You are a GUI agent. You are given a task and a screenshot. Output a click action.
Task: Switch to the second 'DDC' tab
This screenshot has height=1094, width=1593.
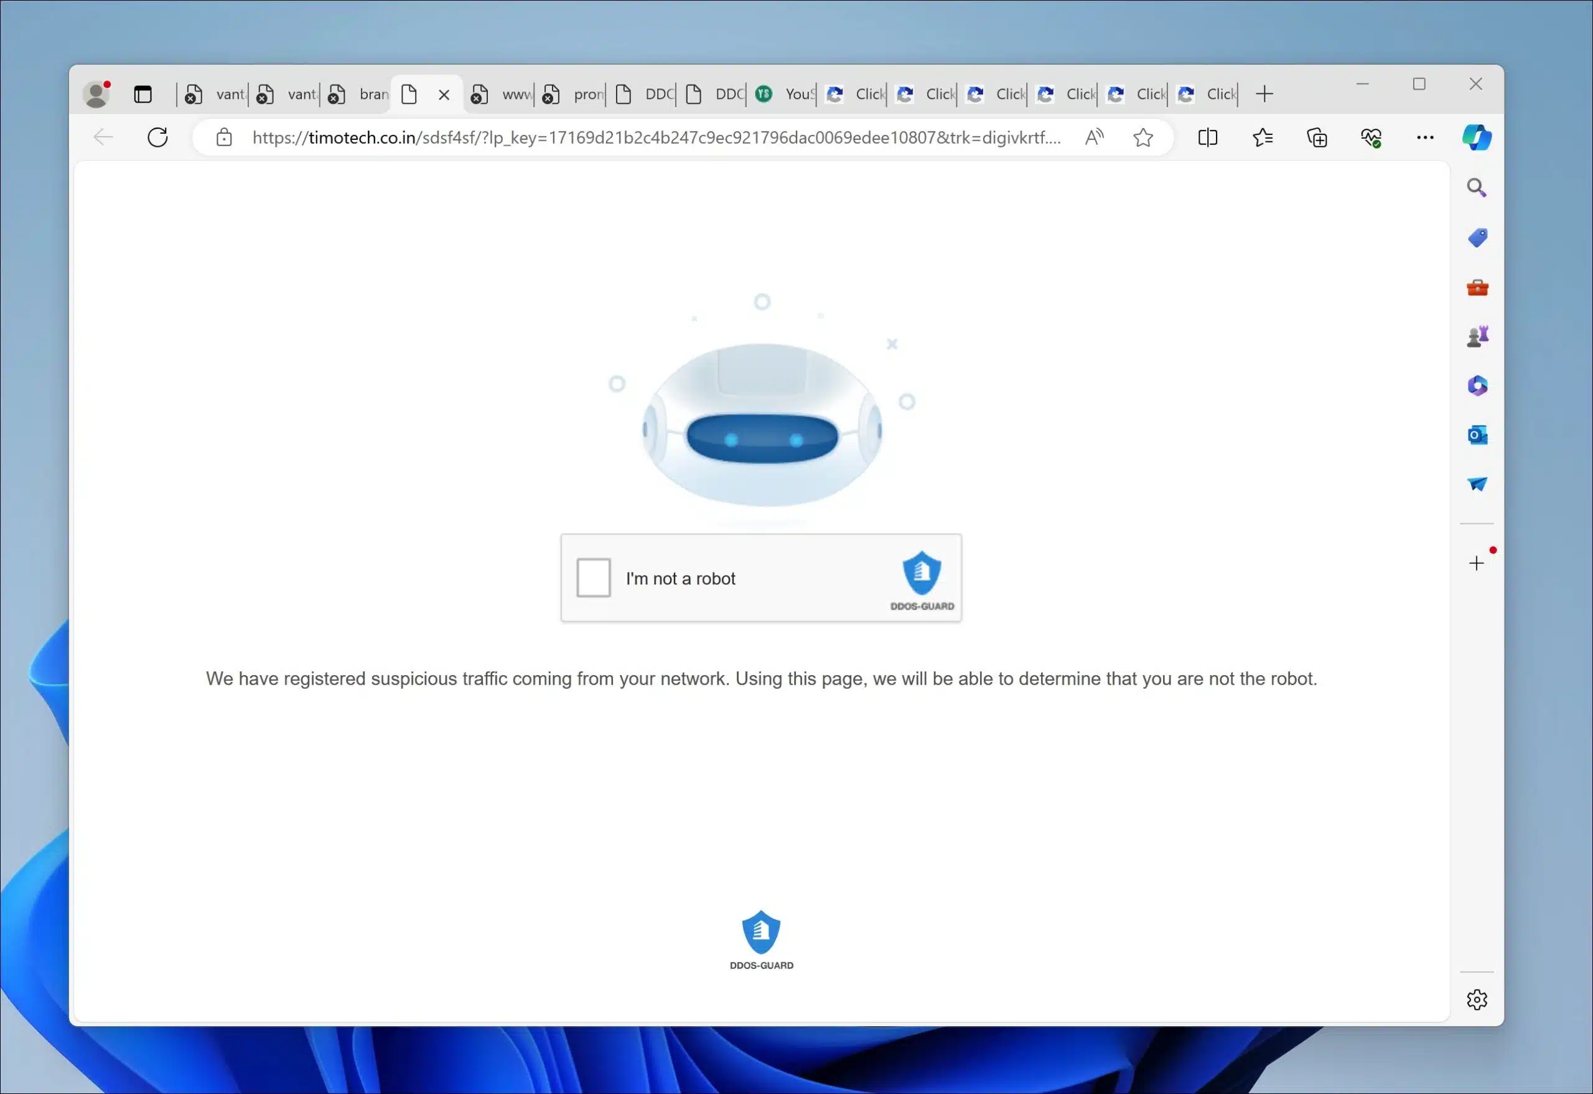pyautogui.click(x=713, y=94)
